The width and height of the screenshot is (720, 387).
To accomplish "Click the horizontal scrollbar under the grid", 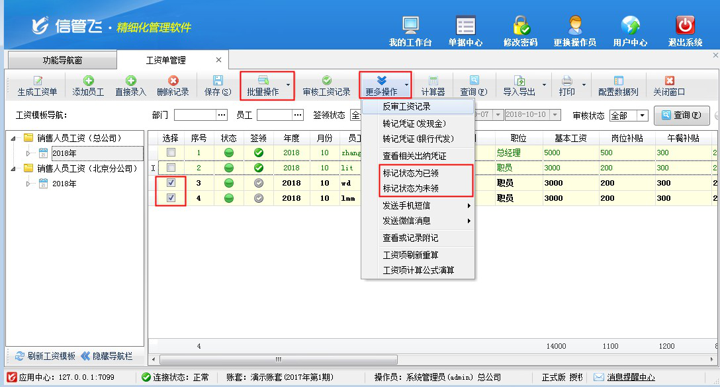I will pos(278,359).
